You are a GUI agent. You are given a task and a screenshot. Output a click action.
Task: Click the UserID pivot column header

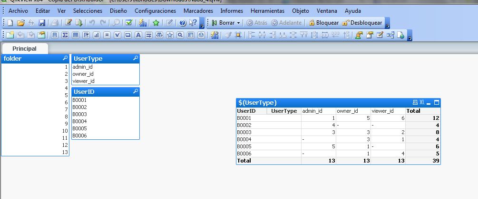(252, 111)
